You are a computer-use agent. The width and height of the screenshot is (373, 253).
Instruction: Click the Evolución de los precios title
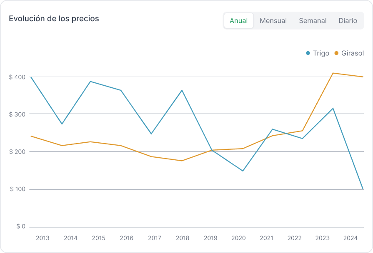(x=54, y=19)
